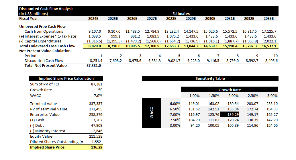This screenshot has height=160, width=296.
Task: Select the Estimates header label
Action: click(181, 13)
